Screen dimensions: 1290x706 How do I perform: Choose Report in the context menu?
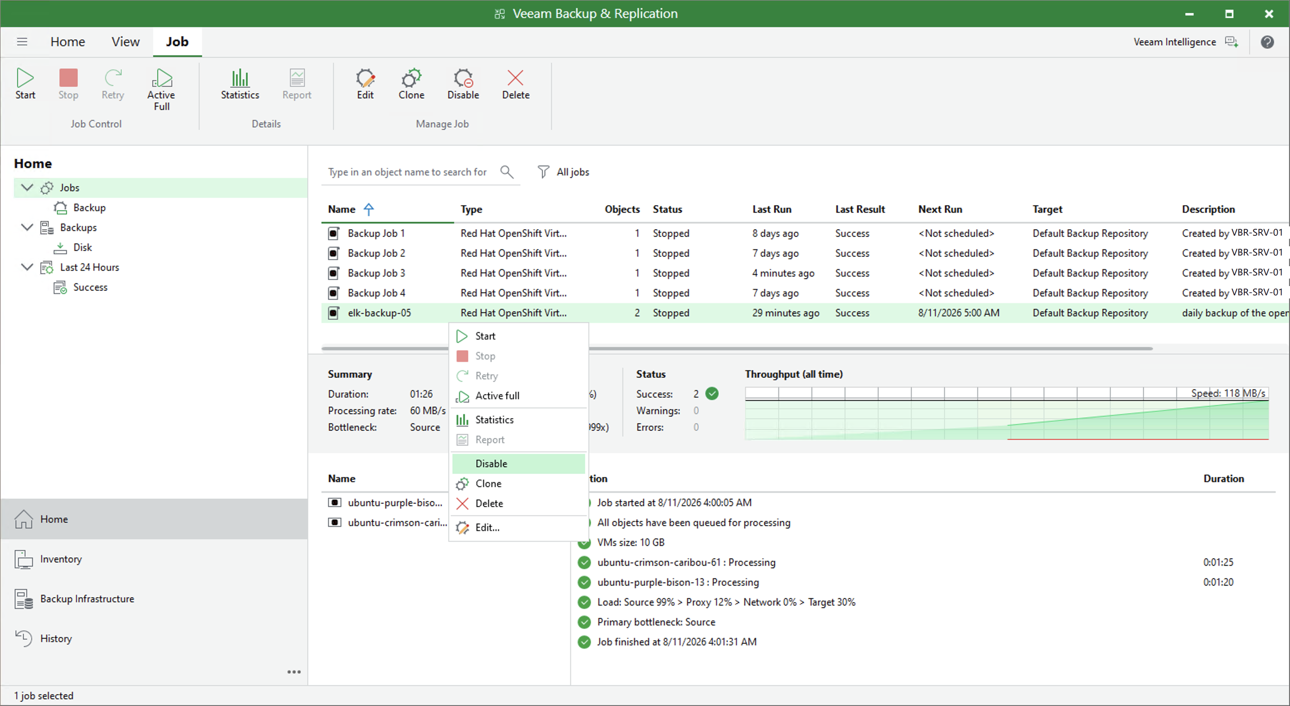[x=518, y=439]
